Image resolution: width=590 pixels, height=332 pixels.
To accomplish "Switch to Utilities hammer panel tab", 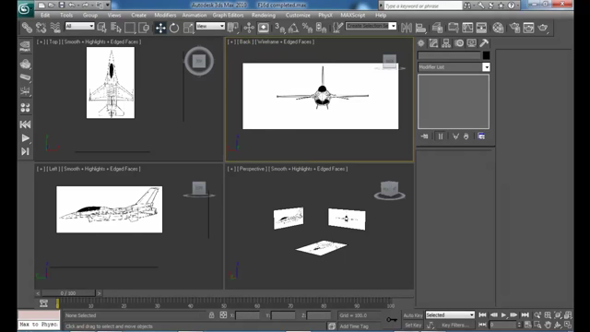I will click(484, 43).
